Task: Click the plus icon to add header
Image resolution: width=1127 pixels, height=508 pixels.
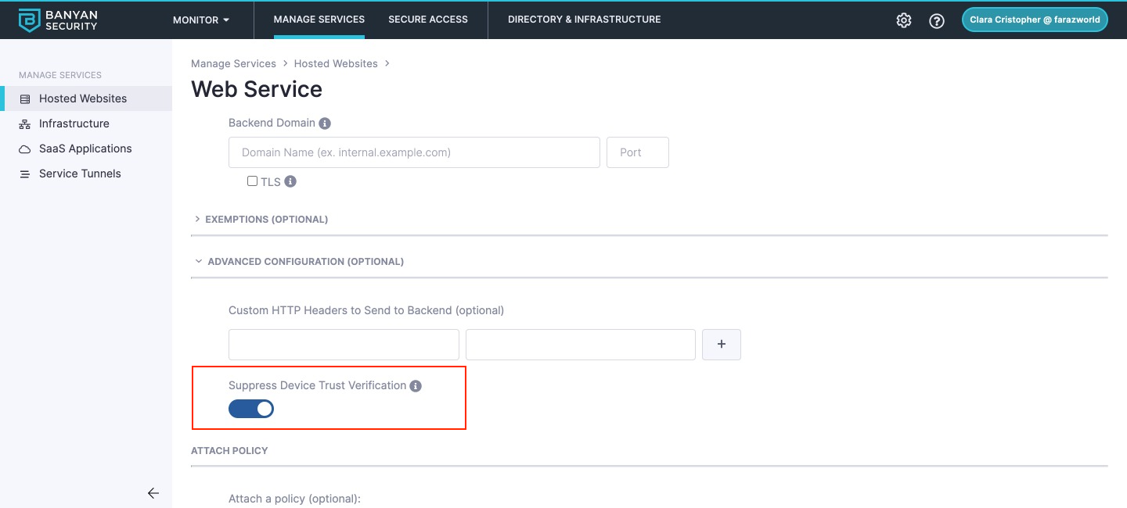Action: tap(722, 345)
